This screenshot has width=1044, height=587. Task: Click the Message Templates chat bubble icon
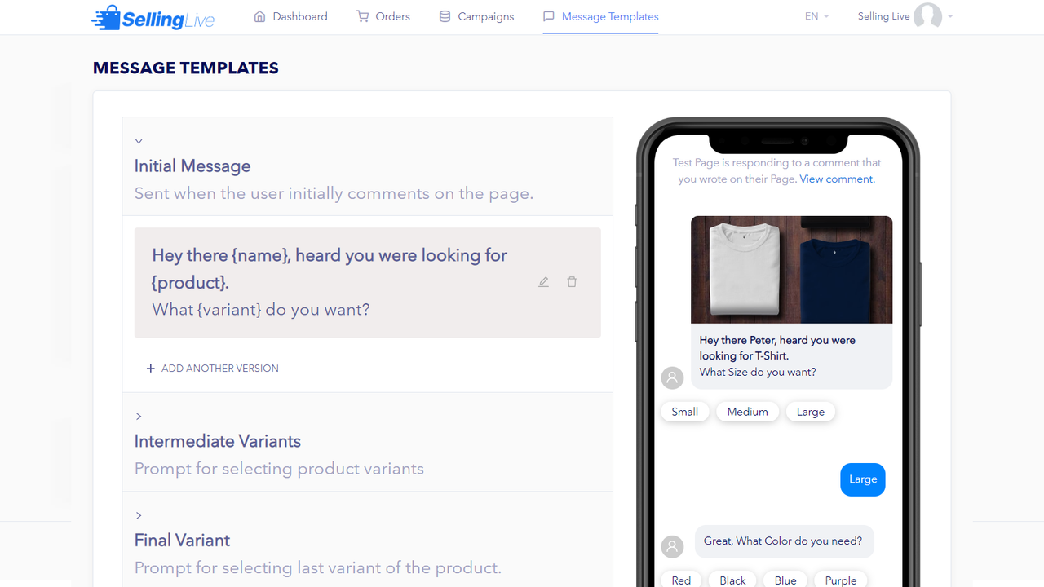tap(549, 15)
